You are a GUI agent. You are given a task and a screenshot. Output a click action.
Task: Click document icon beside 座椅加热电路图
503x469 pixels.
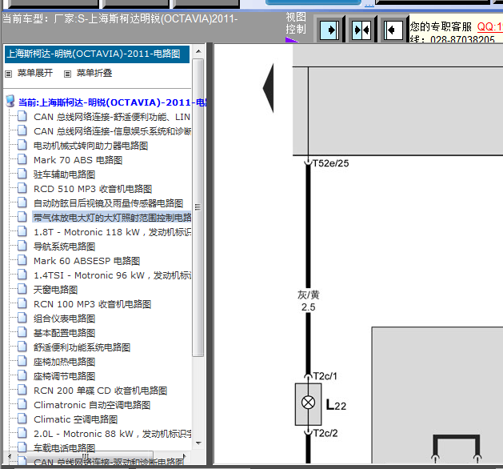pyautogui.click(x=22, y=361)
